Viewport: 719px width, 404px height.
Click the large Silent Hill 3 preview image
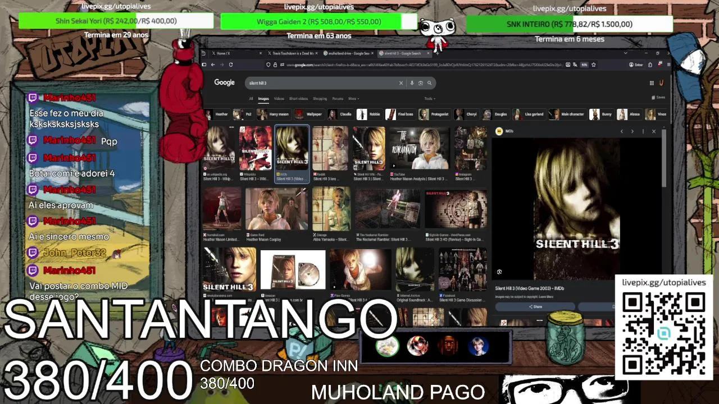(x=576, y=209)
